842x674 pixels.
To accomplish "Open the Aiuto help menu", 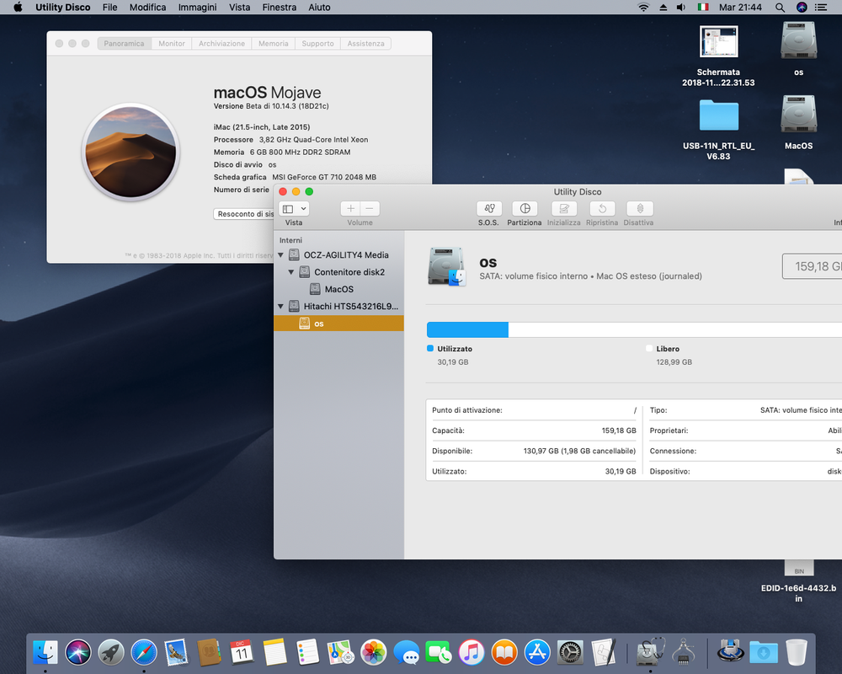I will tap(319, 7).
